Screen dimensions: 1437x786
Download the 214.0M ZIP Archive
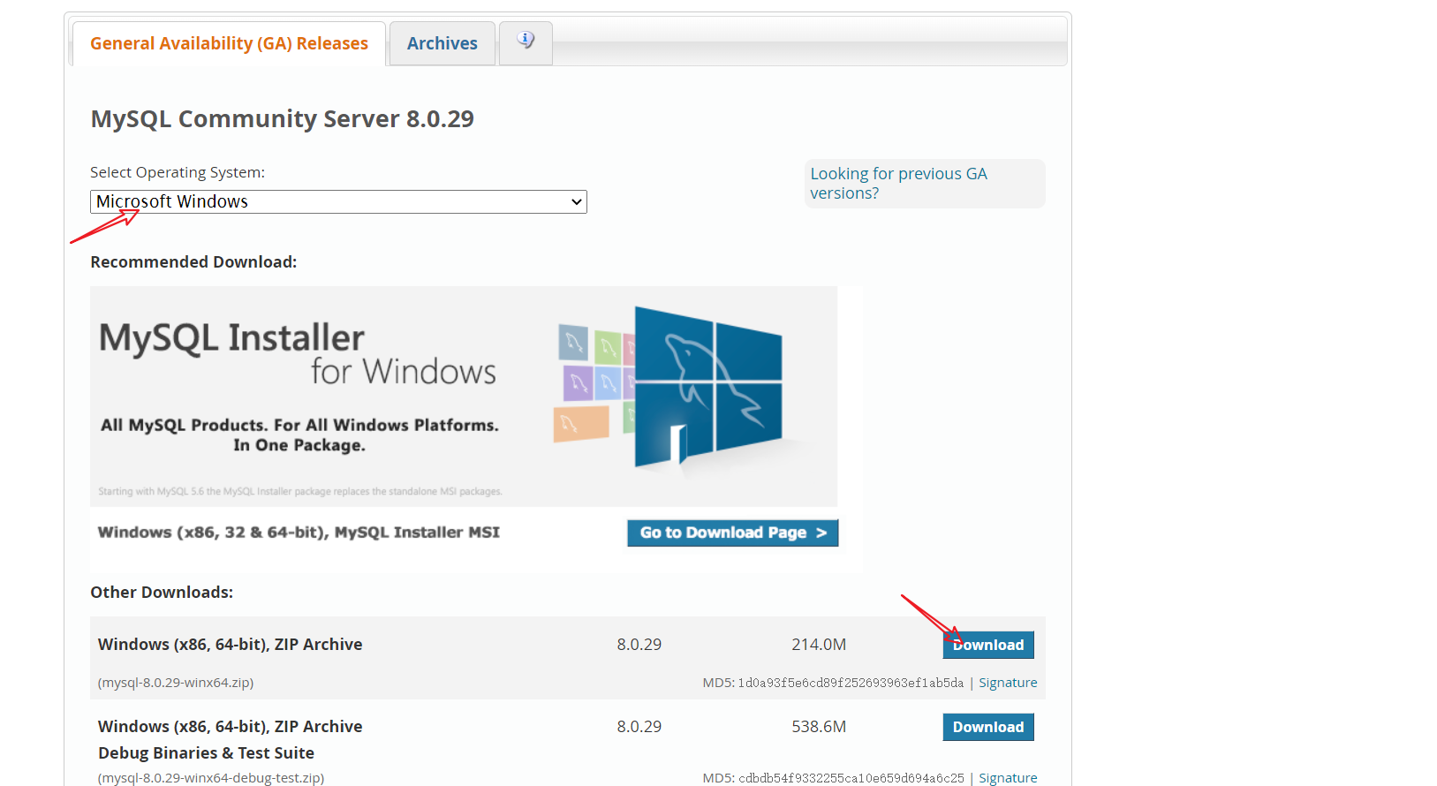point(988,645)
